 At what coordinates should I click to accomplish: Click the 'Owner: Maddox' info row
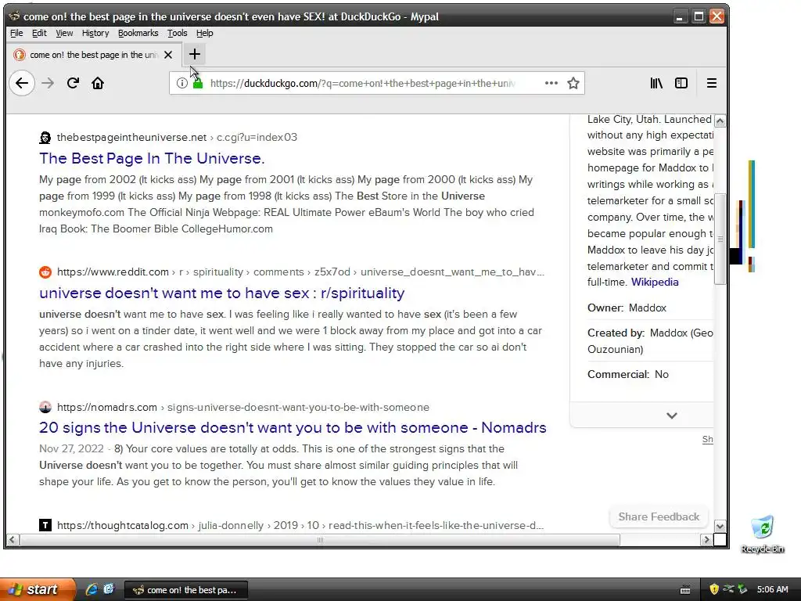627,308
